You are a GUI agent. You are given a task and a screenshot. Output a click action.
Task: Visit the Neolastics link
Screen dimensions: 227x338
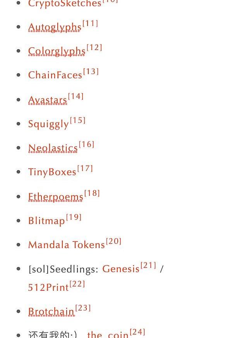pyautogui.click(x=53, y=148)
